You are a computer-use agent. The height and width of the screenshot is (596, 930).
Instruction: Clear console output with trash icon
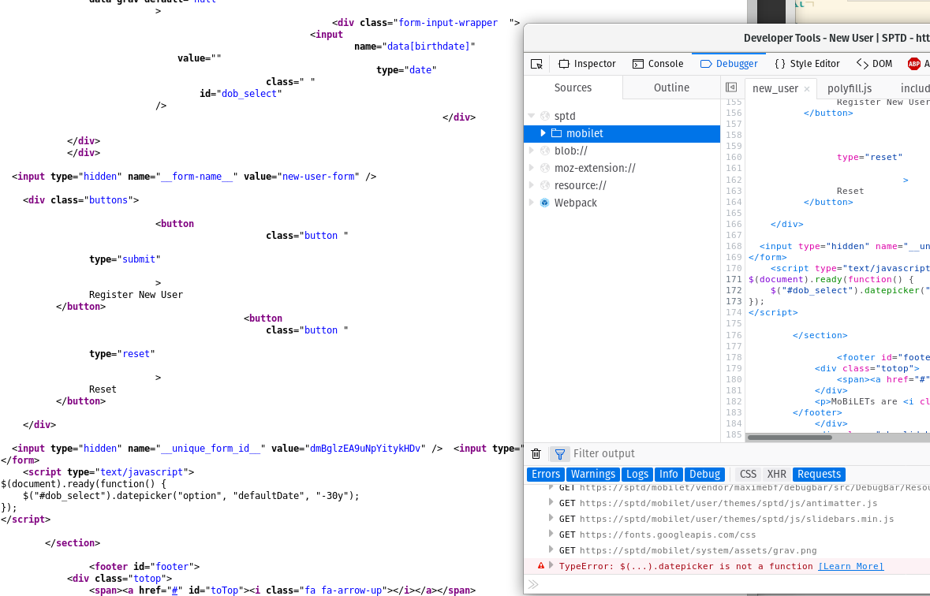[x=536, y=453]
